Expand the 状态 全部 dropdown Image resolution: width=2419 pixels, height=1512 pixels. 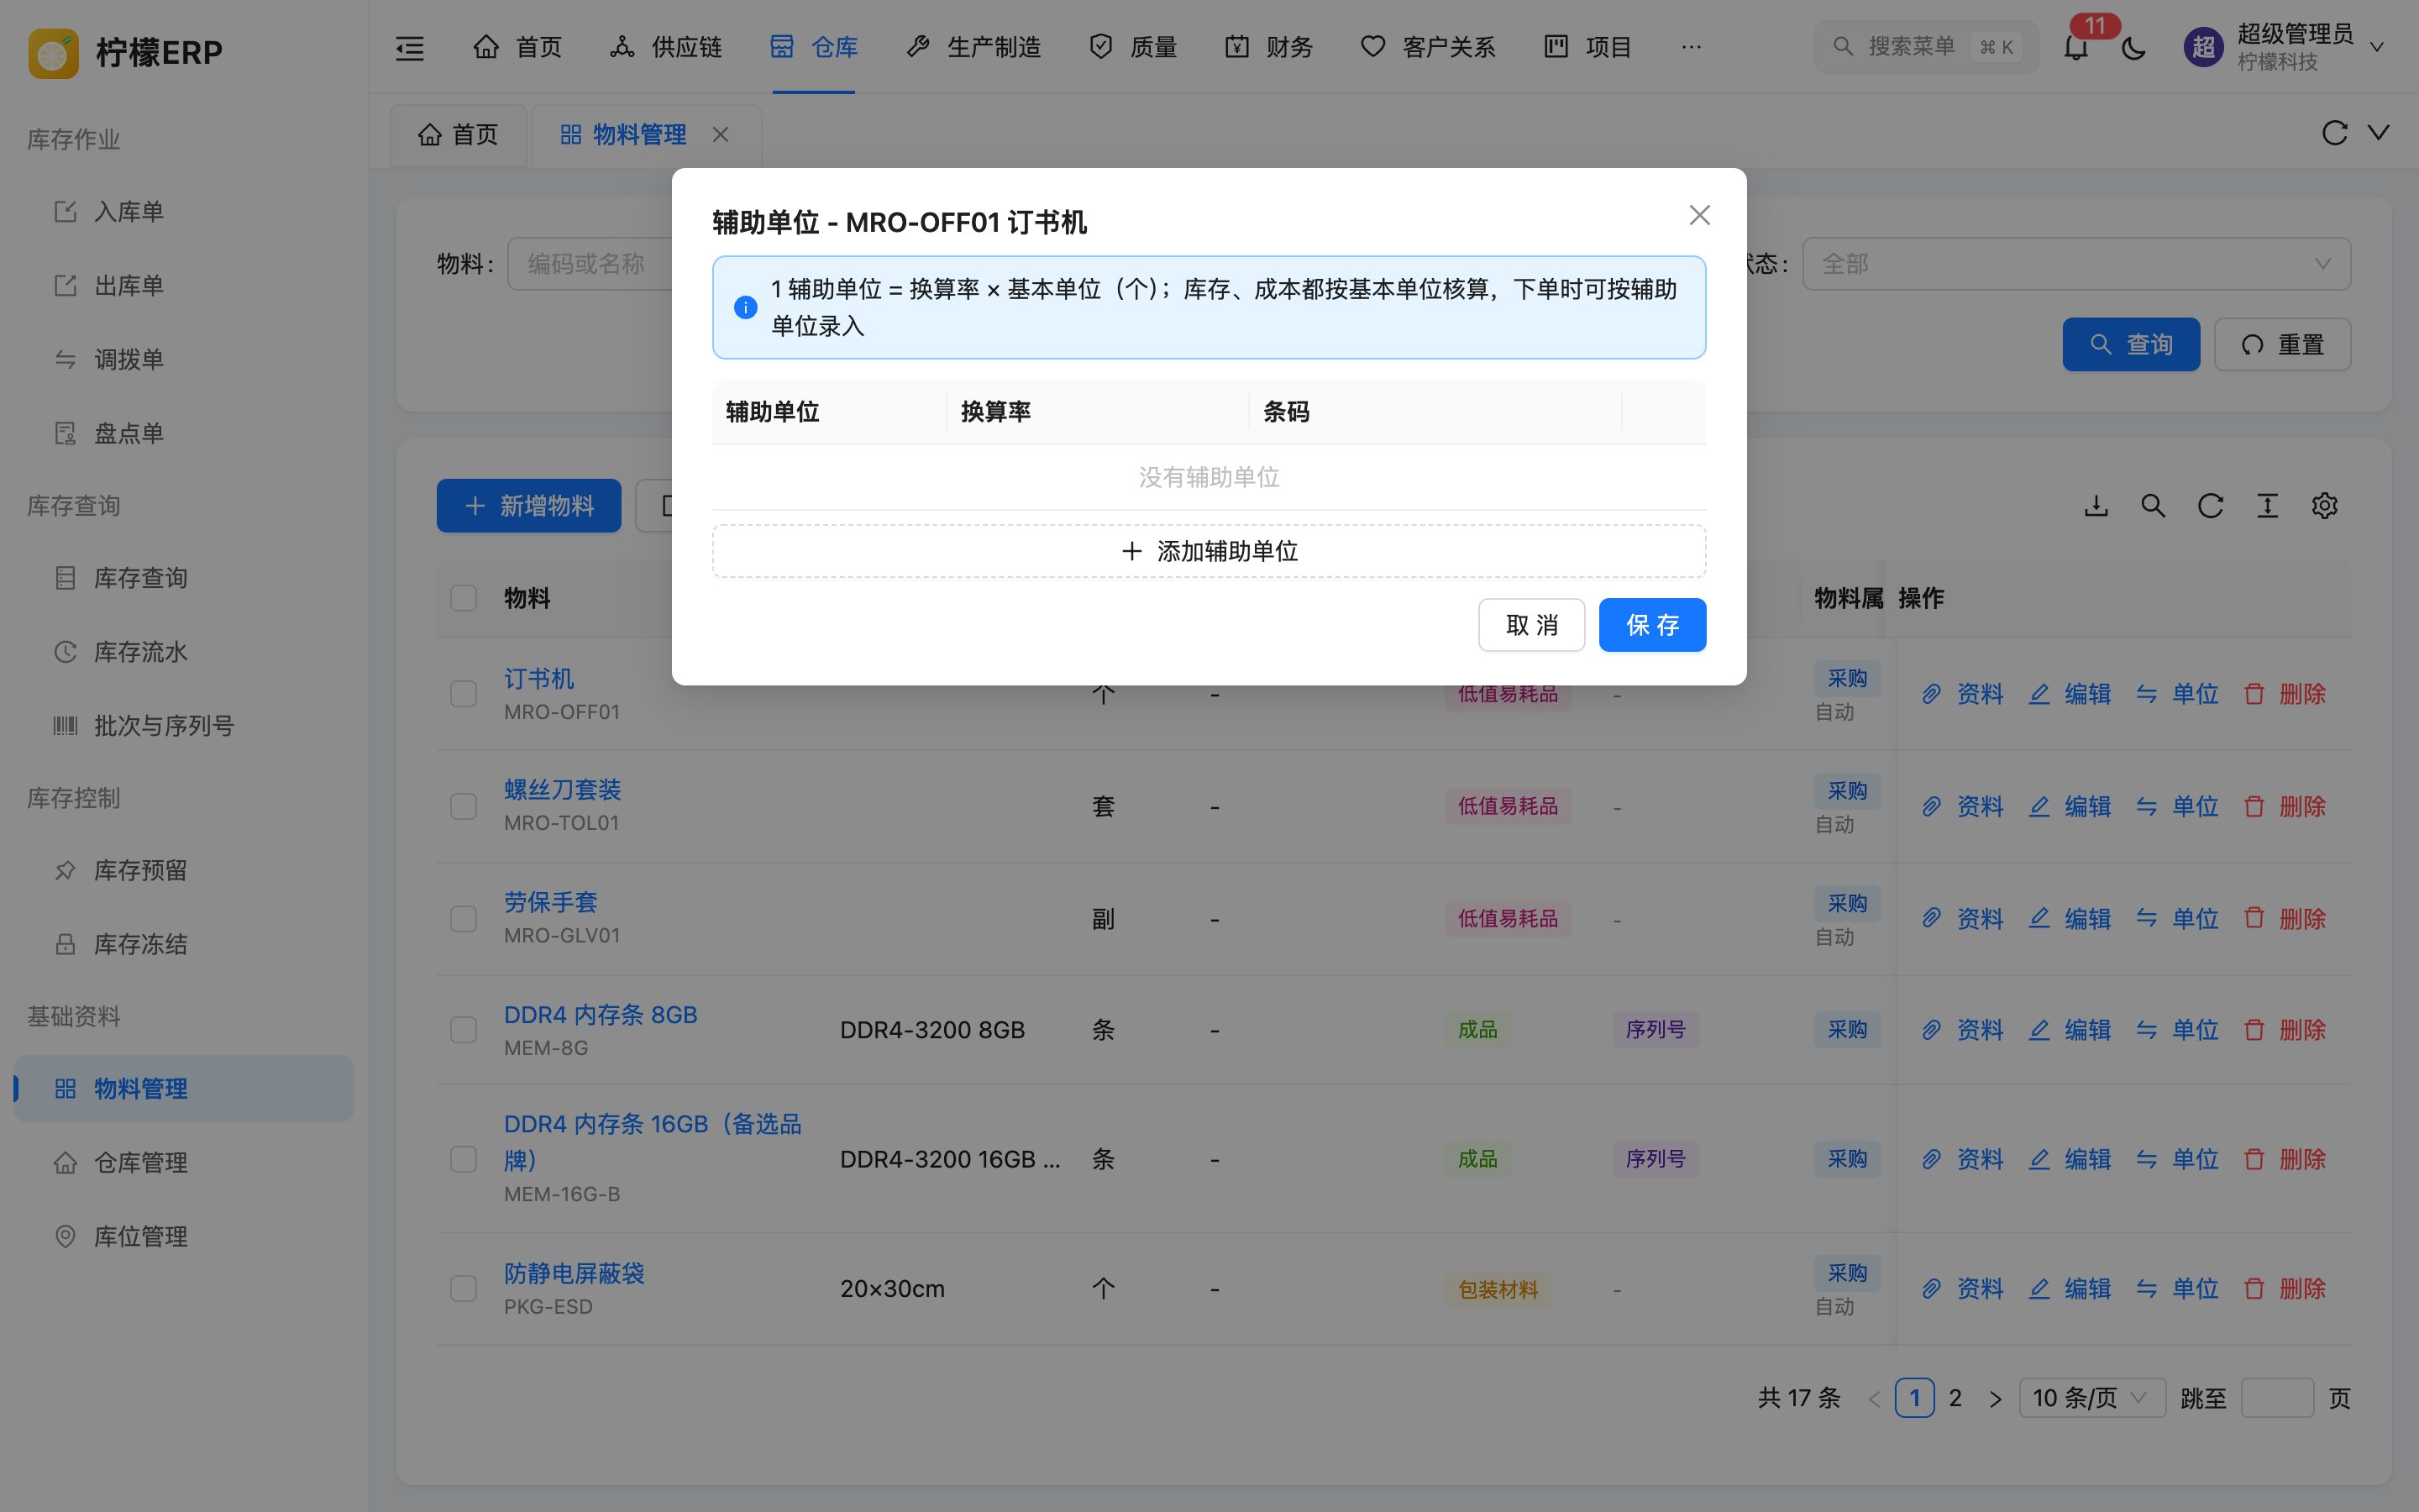(2076, 264)
